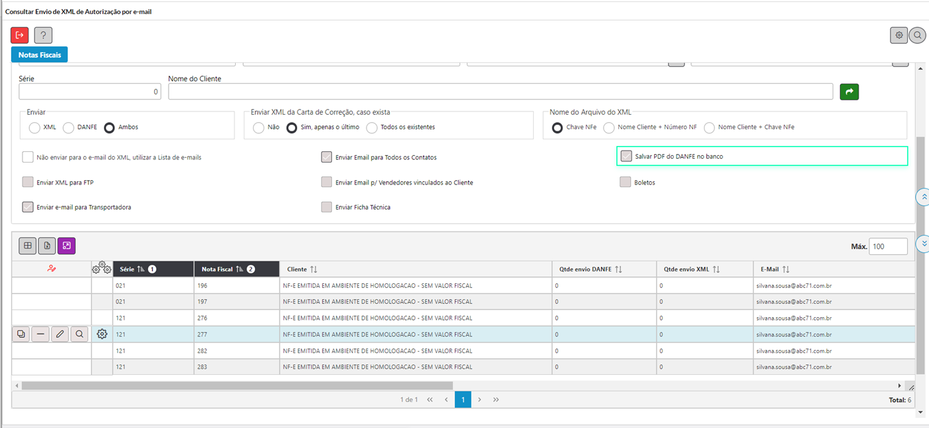The image size is (929, 428).
Task: Click the Série input field
Action: click(90, 92)
